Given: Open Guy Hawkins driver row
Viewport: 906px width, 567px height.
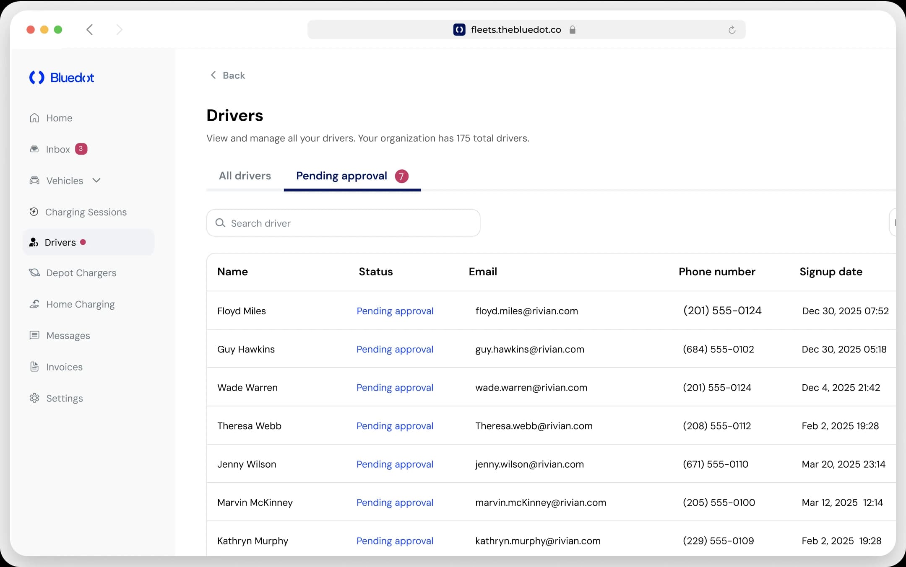Looking at the screenshot, I should coord(551,349).
